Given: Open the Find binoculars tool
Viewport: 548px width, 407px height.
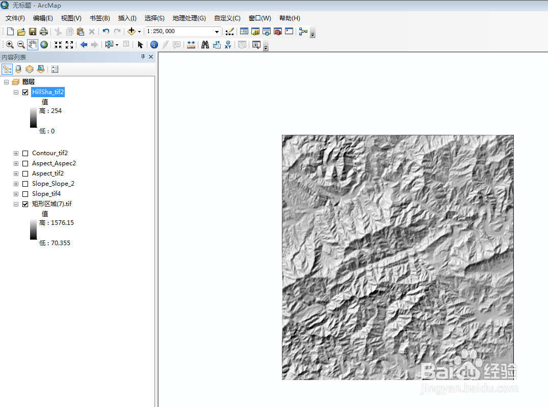Looking at the screenshot, I should click(205, 45).
